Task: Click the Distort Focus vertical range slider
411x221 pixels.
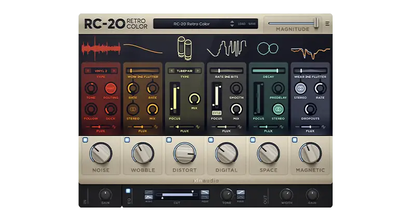Action: (x=174, y=99)
